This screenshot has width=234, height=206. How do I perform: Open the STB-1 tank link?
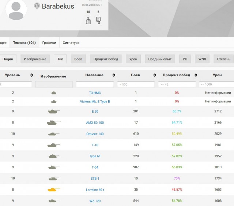(x=95, y=179)
